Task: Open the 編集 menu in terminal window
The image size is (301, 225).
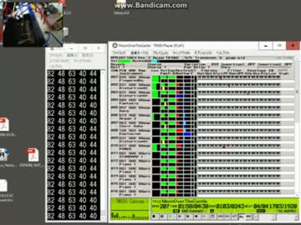Action: click(x=72, y=55)
